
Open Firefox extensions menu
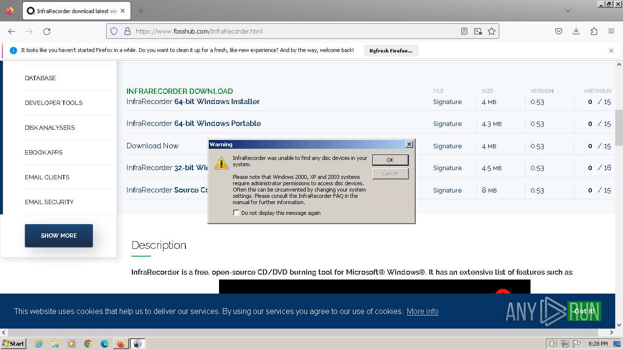click(x=594, y=31)
